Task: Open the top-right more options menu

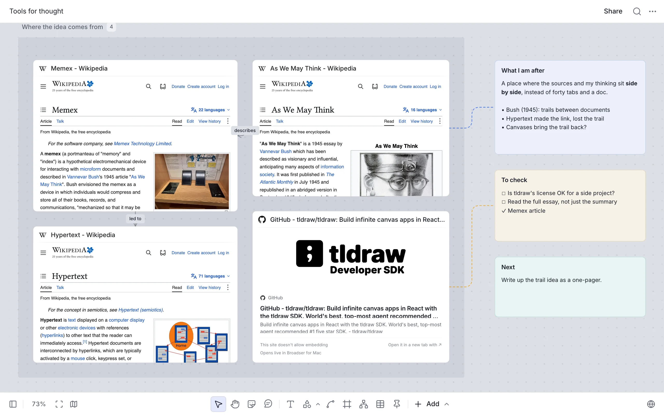Action: point(653,11)
